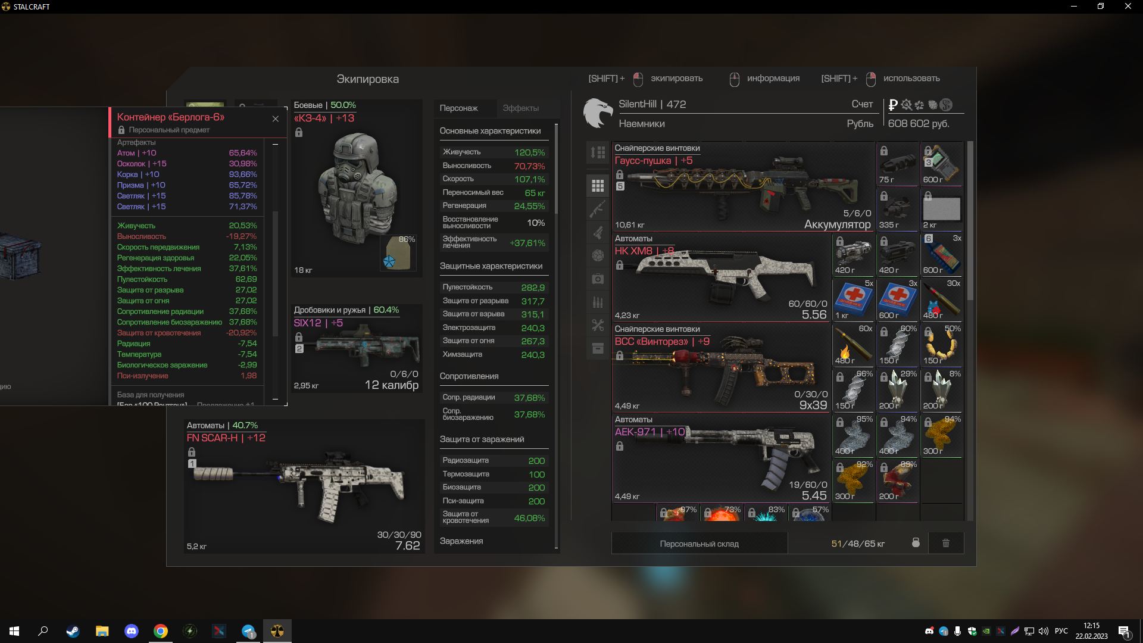Select the all-items grid filter

(598, 186)
